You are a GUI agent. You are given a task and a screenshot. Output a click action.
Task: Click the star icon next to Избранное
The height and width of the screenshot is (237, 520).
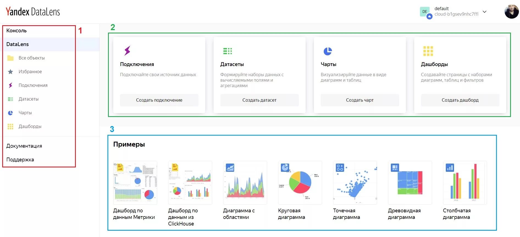pos(10,72)
